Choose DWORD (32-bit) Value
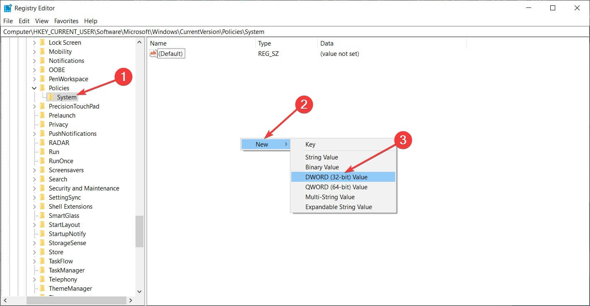Screen dimensions: 590x306 click(x=343, y=177)
